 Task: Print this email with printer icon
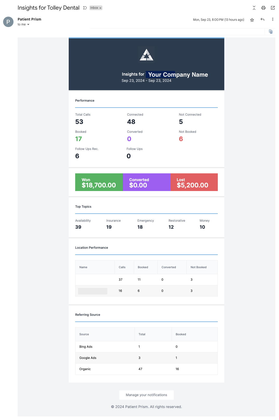pos(263,8)
